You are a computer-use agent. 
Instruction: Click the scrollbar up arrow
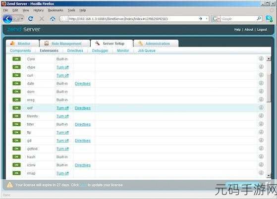tap(269, 58)
